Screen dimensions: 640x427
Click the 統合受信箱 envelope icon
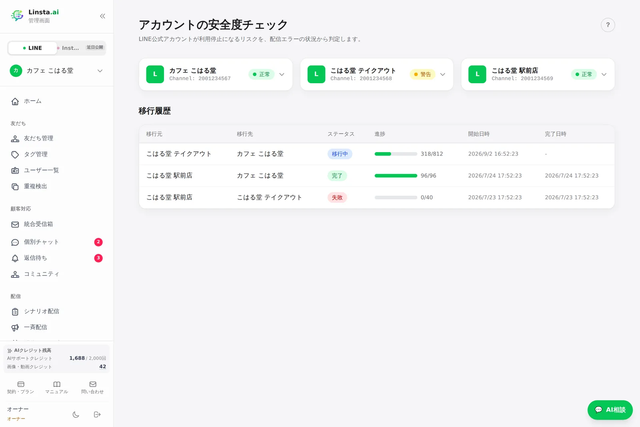15,225
